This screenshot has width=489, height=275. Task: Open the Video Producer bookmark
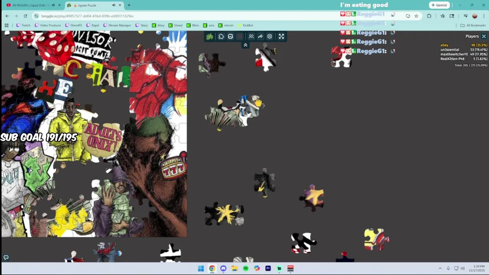(47, 25)
